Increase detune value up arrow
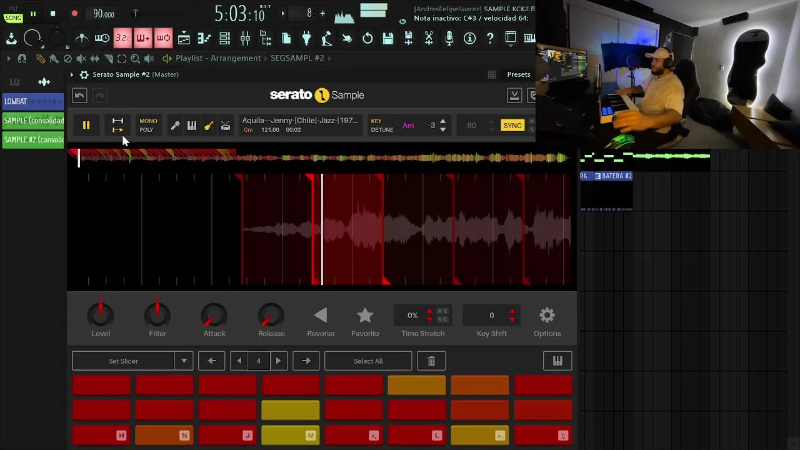This screenshot has height=450, width=800. click(x=442, y=122)
